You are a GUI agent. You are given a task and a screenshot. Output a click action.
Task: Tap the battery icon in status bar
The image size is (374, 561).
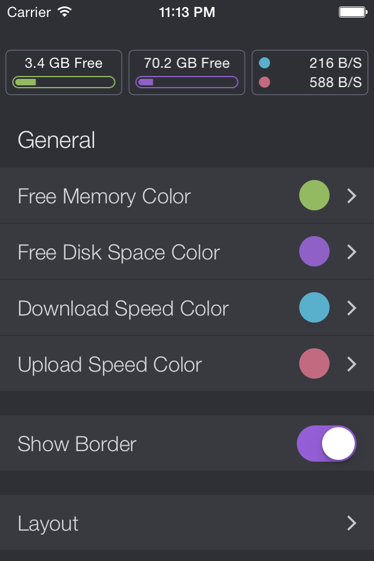(353, 12)
